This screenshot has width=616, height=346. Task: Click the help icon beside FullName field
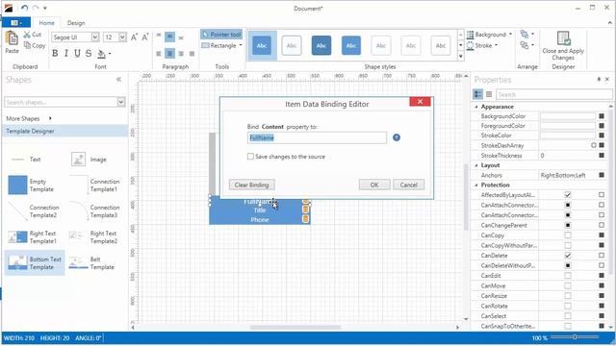tap(397, 137)
